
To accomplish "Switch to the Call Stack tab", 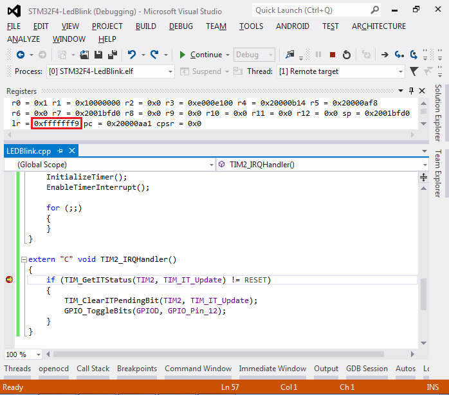I will [93, 369].
